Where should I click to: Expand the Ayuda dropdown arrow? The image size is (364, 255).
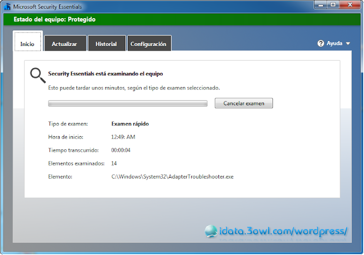tap(348, 44)
